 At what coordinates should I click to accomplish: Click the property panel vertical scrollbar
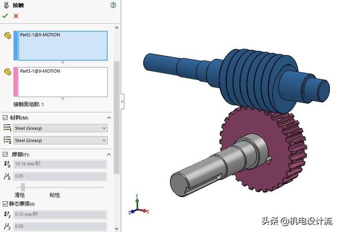point(117,118)
